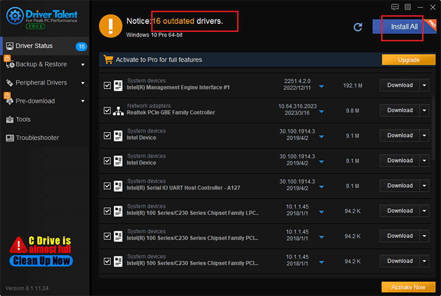Uncheck the Chipset Family LPC driver checkbox
The width and height of the screenshot is (441, 296).
point(107,211)
